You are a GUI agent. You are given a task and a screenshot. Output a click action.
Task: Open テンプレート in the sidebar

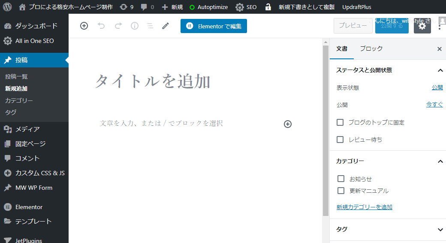click(x=34, y=222)
